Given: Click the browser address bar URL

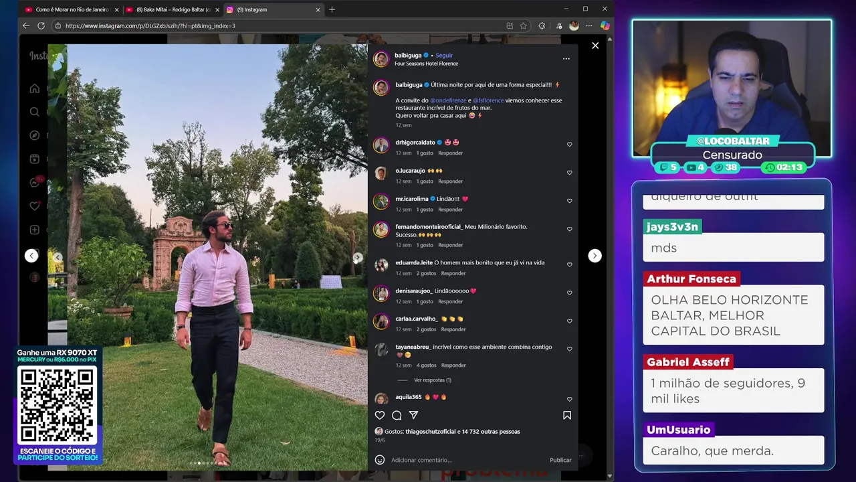Looking at the screenshot, I should pyautogui.click(x=150, y=25).
